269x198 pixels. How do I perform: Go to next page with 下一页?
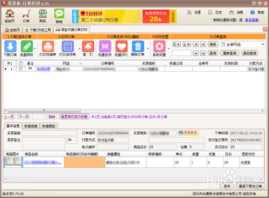[24, 117]
